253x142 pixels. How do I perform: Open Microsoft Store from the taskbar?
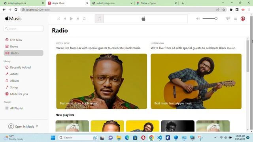point(135,138)
